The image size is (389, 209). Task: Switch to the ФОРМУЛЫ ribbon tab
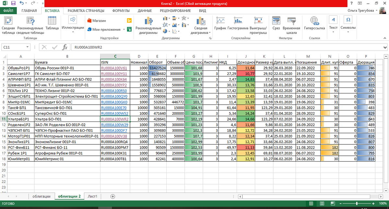point(121,11)
